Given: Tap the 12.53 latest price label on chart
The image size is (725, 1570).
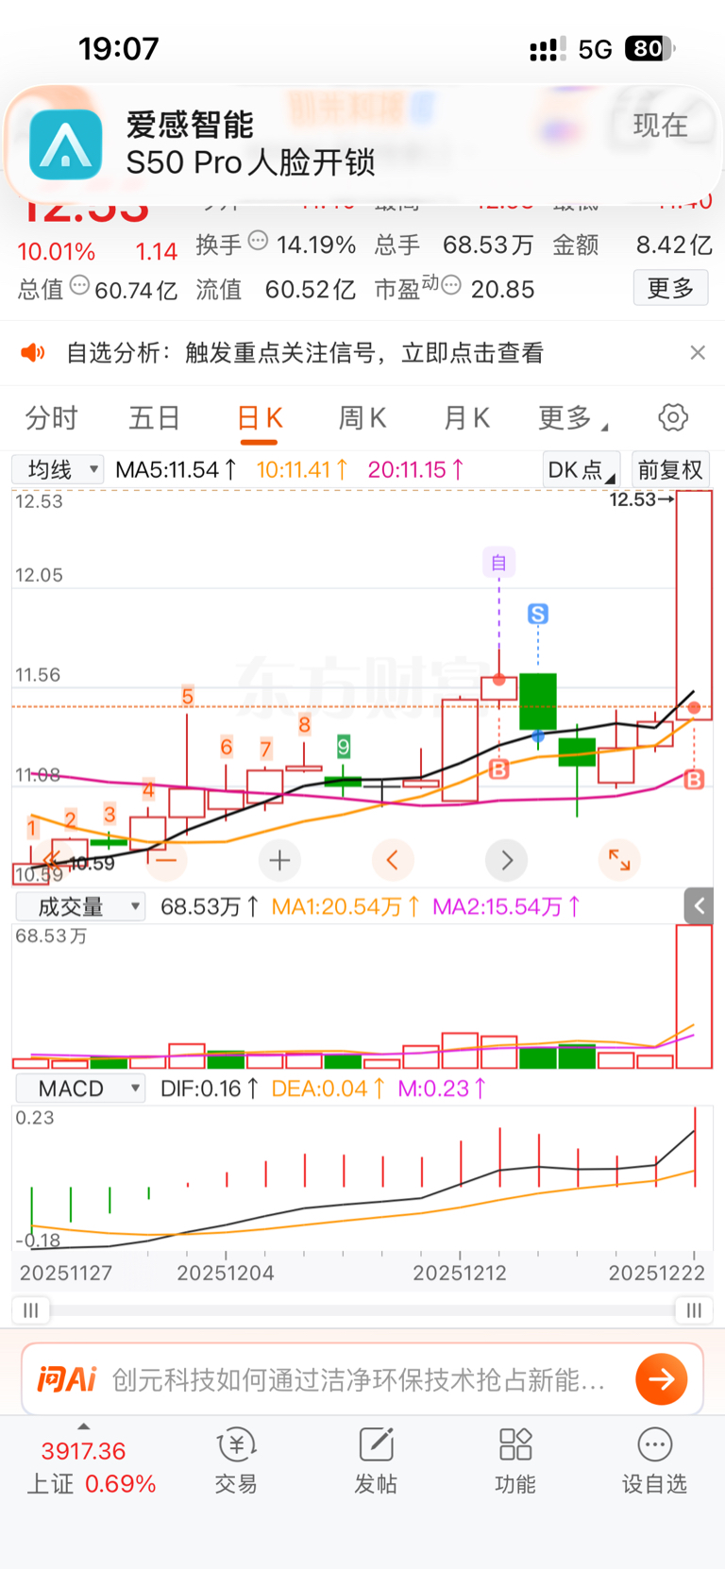Looking at the screenshot, I should click(x=641, y=499).
